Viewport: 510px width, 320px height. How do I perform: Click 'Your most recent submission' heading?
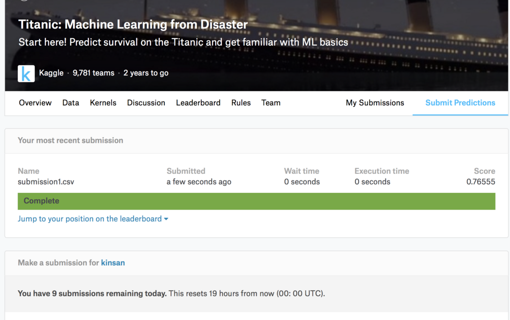pyautogui.click(x=70, y=141)
